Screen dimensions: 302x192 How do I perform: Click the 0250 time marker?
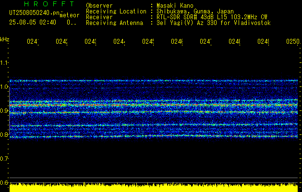(x=293, y=41)
